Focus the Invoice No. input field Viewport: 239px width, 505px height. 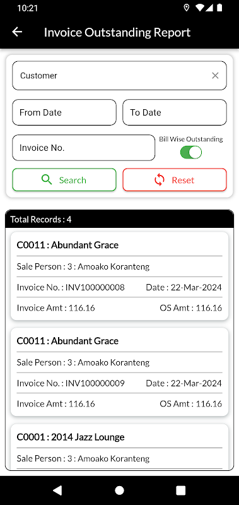click(84, 148)
